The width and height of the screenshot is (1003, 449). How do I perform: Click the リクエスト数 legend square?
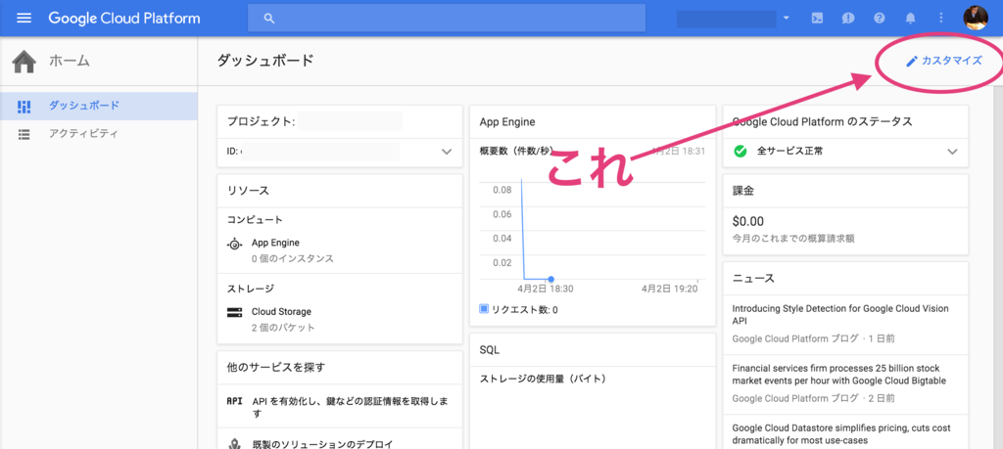coord(484,310)
